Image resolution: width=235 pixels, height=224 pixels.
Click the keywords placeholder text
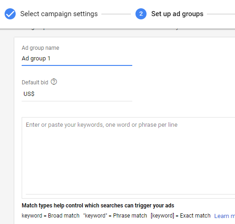102,125
